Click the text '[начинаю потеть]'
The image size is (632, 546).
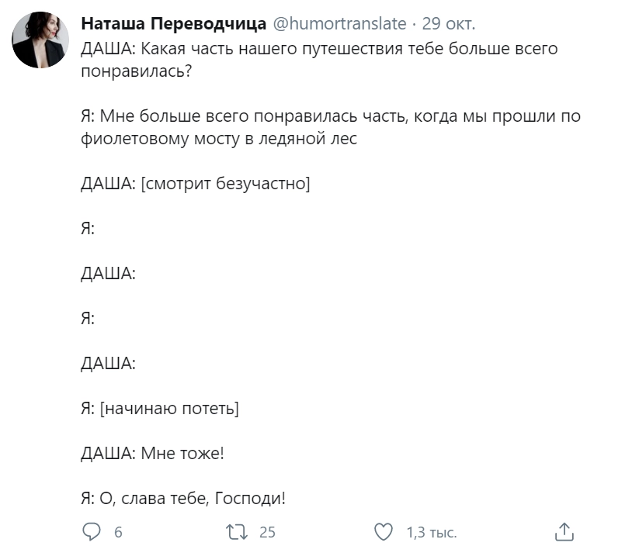click(168, 408)
